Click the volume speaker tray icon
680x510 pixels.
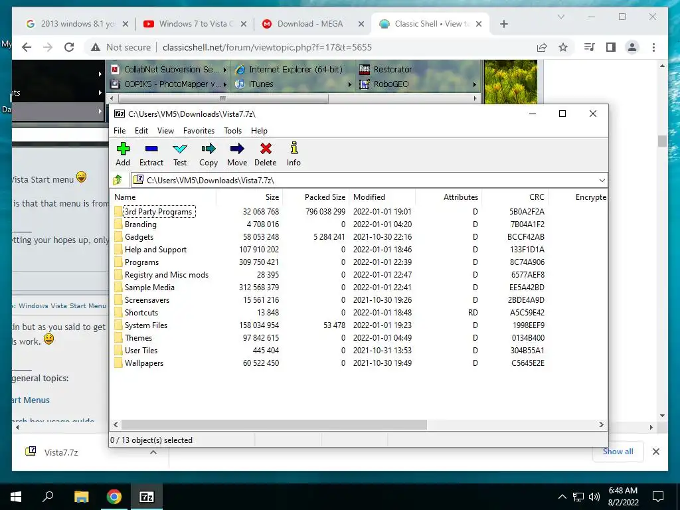click(594, 497)
